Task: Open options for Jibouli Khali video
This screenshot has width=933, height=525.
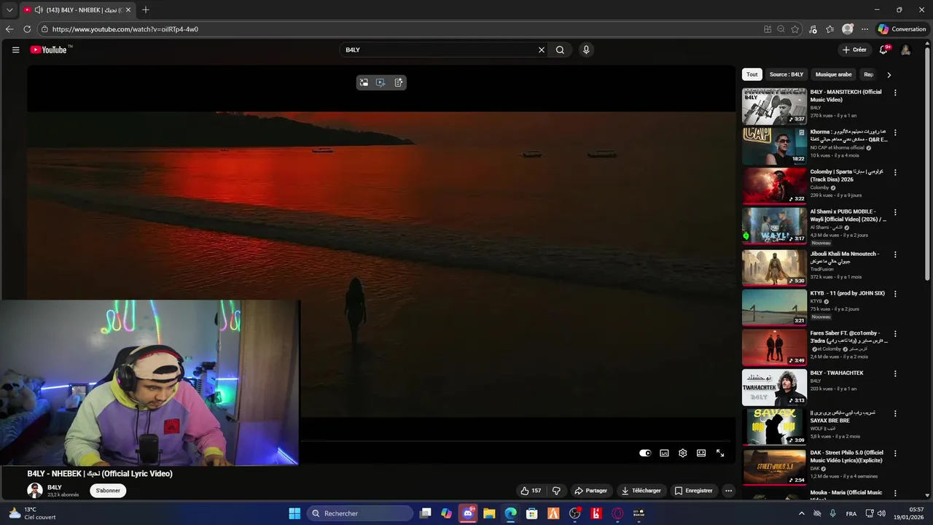Action: [x=895, y=254]
